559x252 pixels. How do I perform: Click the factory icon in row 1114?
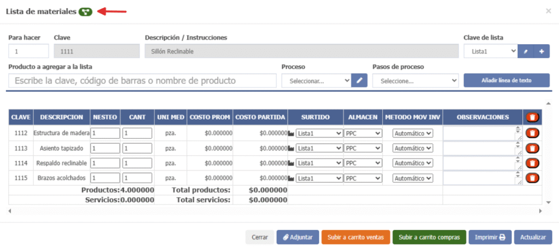(x=292, y=163)
